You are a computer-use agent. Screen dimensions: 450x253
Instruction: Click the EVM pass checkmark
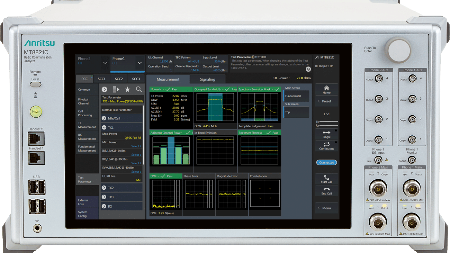(163, 176)
